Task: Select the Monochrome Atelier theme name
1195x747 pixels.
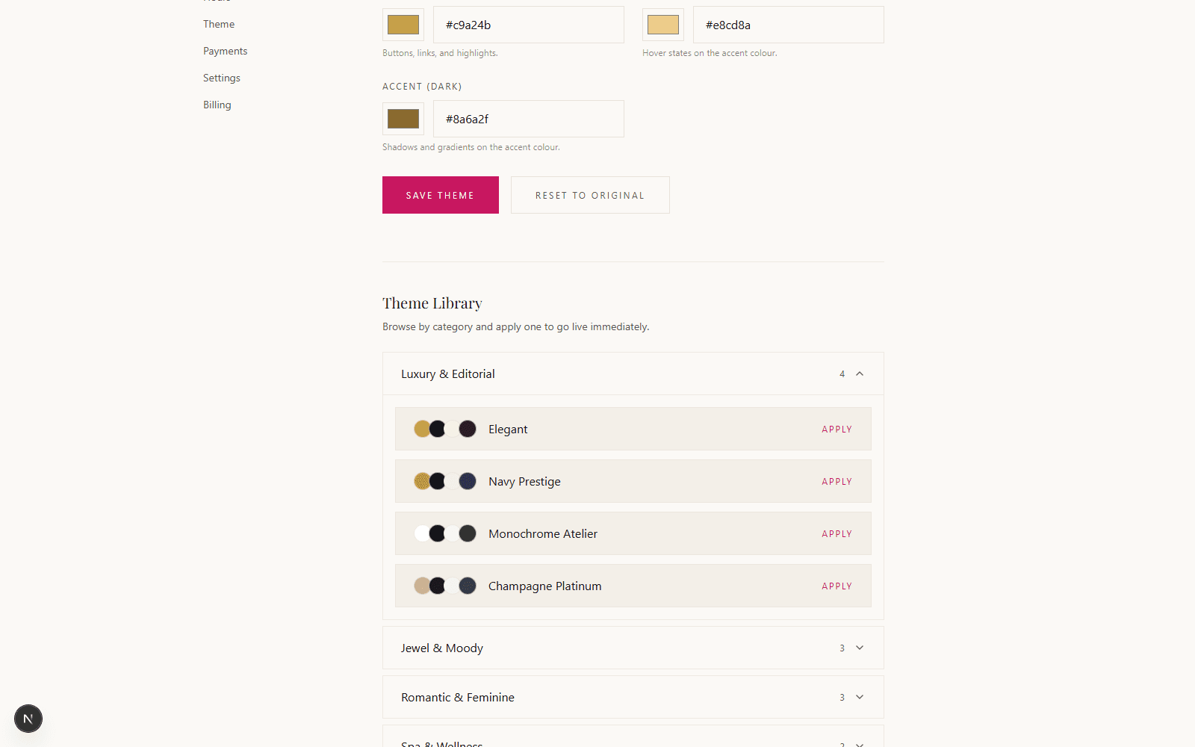Action: pyautogui.click(x=543, y=534)
